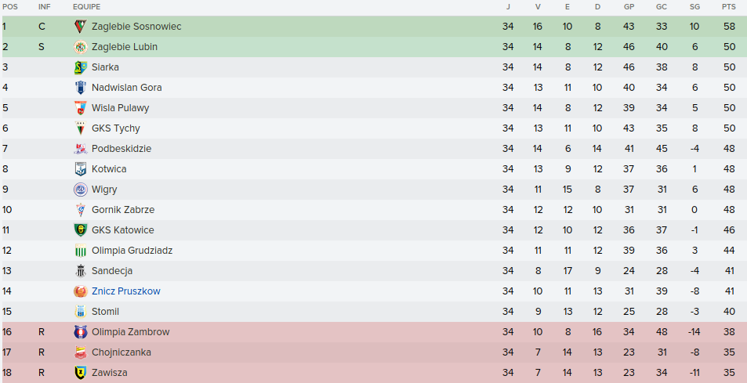Select the Nadwislan Gora crest icon

point(80,88)
